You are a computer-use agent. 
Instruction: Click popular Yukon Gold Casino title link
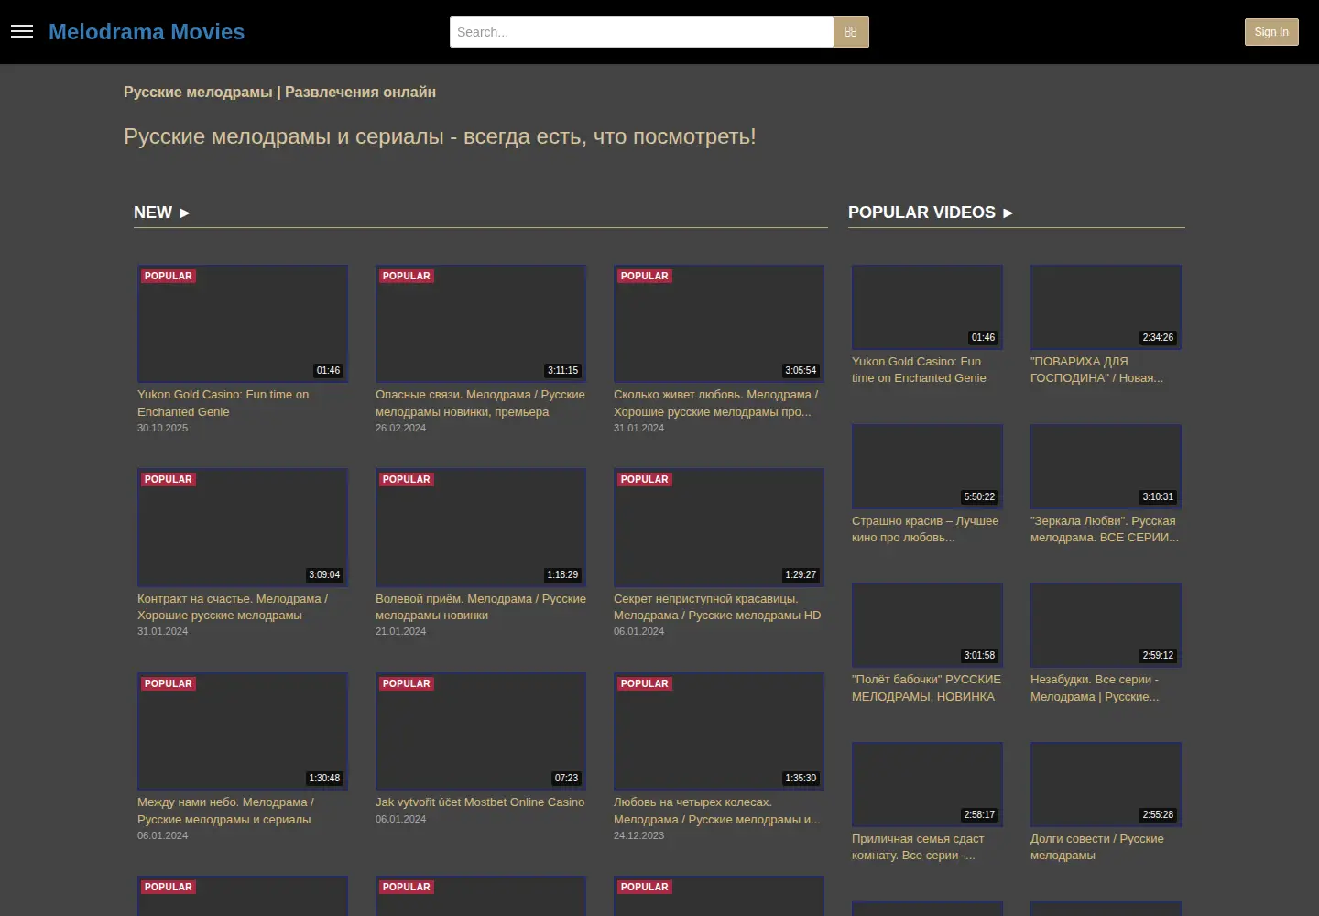[919, 370]
